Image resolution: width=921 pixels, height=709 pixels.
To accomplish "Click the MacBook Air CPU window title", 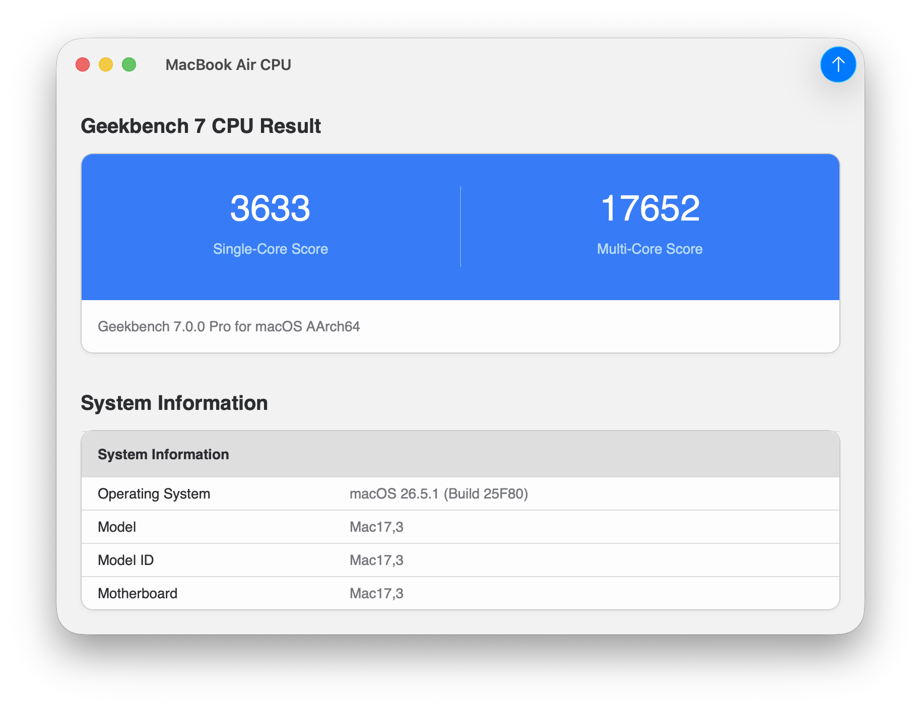I will click(x=228, y=64).
